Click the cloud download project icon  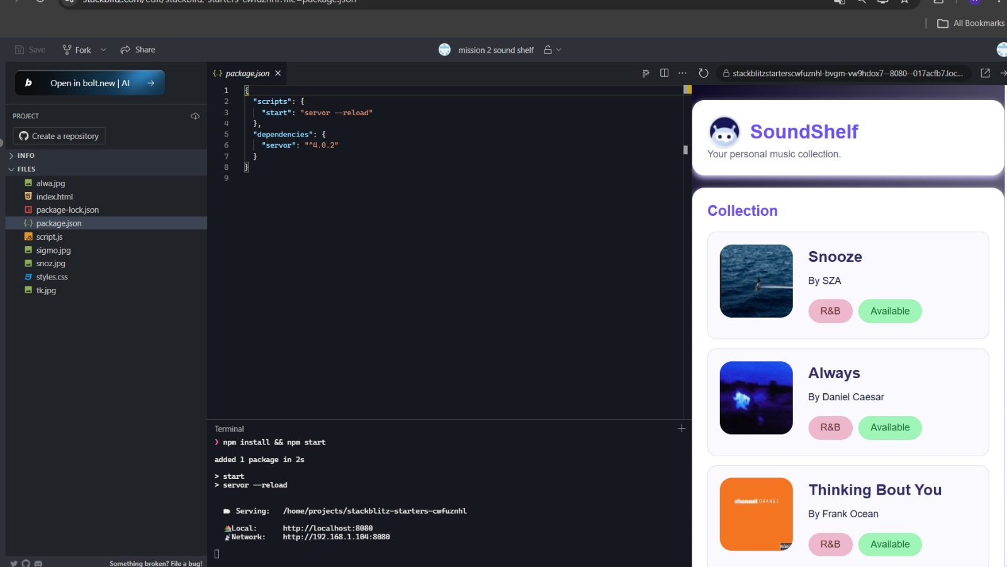click(x=195, y=116)
